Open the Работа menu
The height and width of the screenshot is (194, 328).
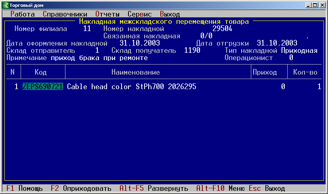(x=22, y=14)
